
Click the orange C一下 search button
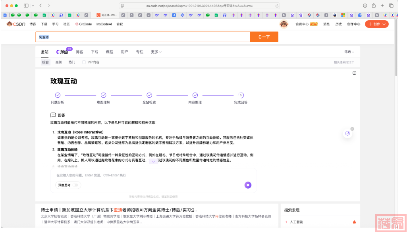coord(264,37)
